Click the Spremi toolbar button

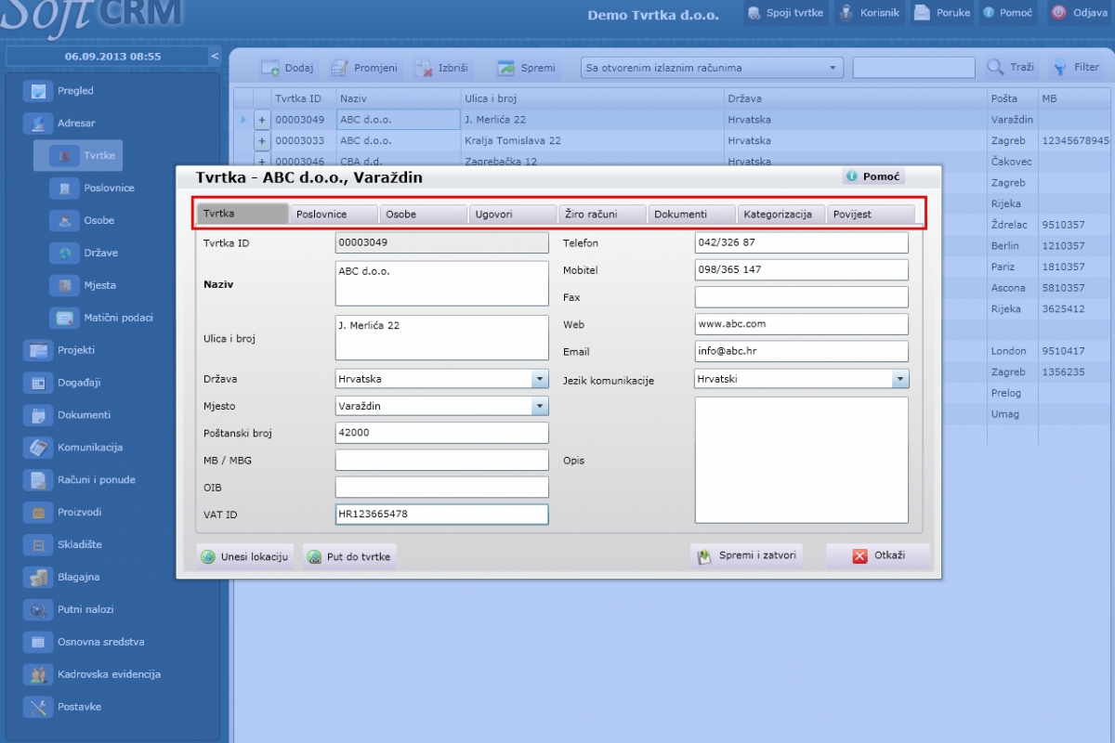click(527, 68)
